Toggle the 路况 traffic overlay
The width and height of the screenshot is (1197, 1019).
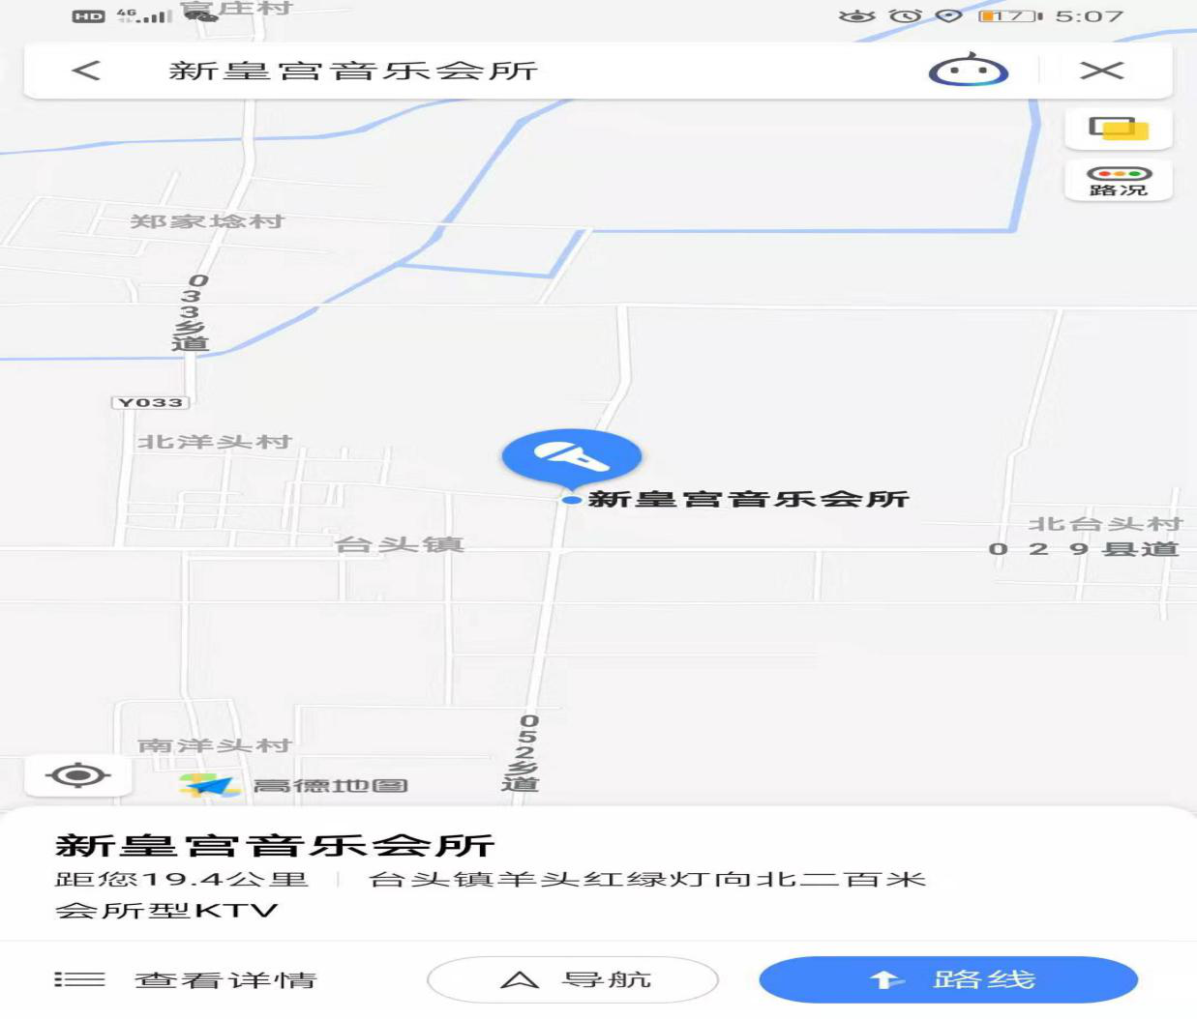coord(1119,180)
